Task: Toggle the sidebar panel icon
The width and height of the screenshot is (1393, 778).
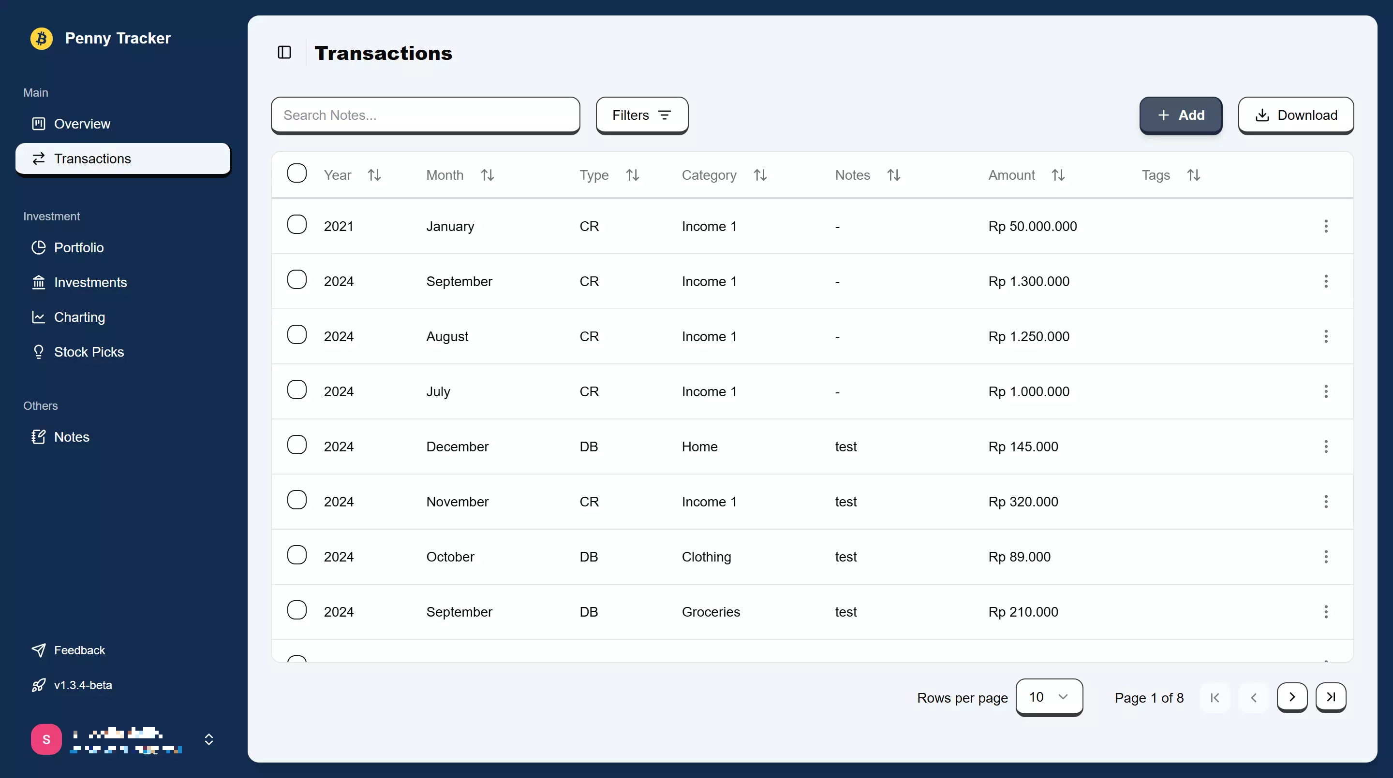Action: click(284, 52)
